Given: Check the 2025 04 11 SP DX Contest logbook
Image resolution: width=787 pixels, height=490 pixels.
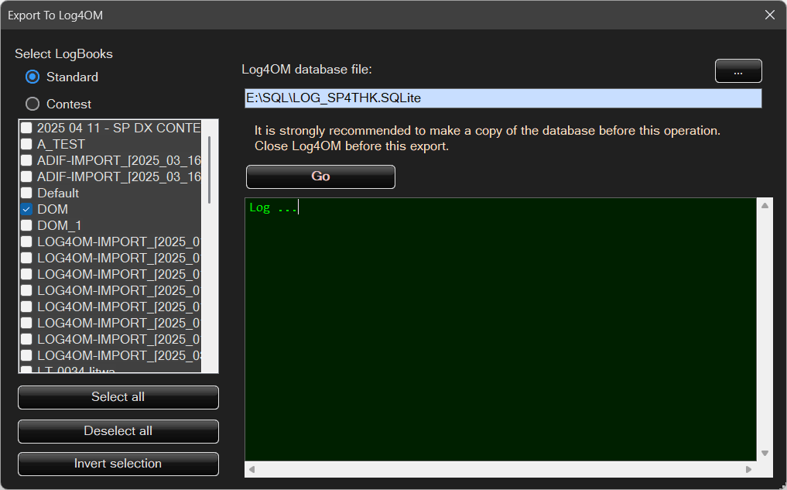Looking at the screenshot, I should click(x=26, y=128).
